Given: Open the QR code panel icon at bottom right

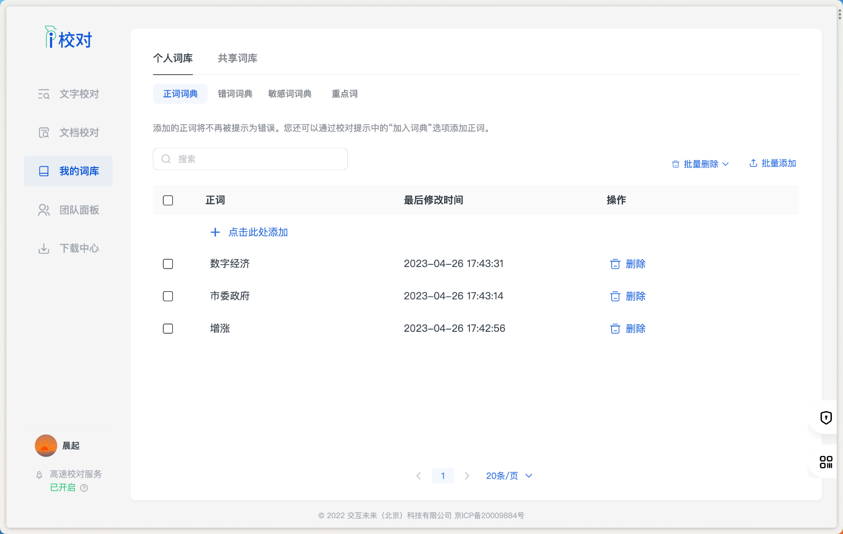Looking at the screenshot, I should coord(826,462).
